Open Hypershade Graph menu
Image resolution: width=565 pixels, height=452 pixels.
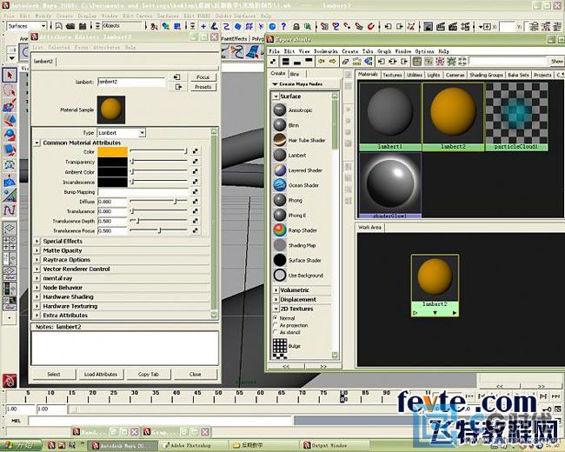click(384, 51)
